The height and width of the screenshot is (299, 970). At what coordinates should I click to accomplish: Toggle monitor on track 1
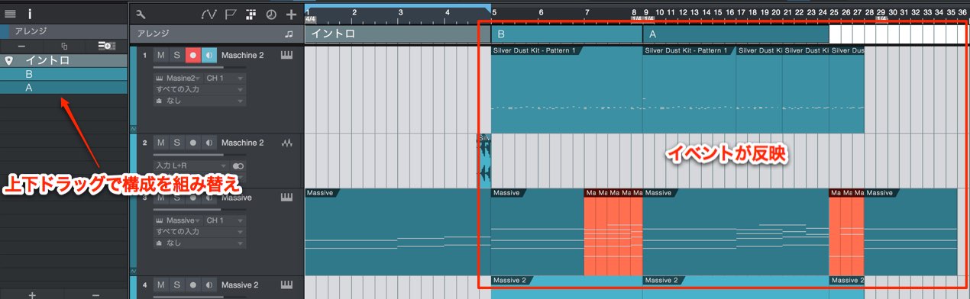pyautogui.click(x=209, y=56)
